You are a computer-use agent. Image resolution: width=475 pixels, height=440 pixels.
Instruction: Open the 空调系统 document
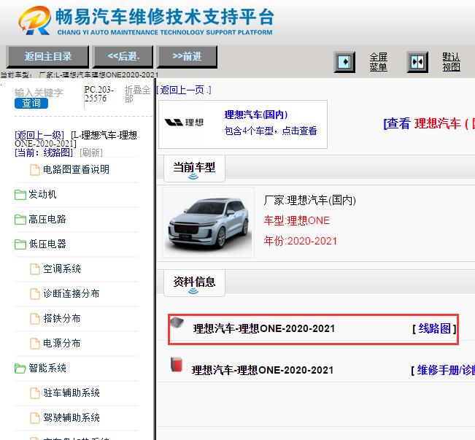pyautogui.click(x=62, y=269)
